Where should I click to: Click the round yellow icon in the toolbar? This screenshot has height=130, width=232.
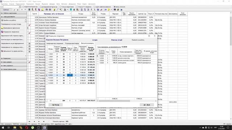pos(109,10)
